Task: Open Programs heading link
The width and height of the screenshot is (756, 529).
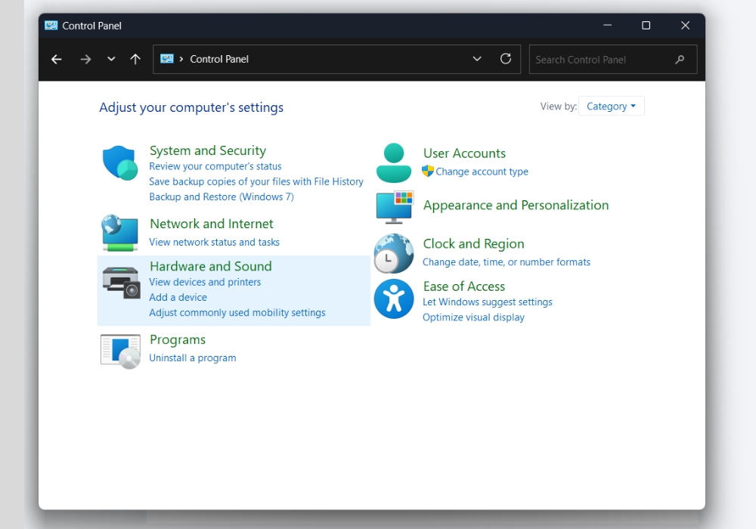Action: pyautogui.click(x=178, y=339)
